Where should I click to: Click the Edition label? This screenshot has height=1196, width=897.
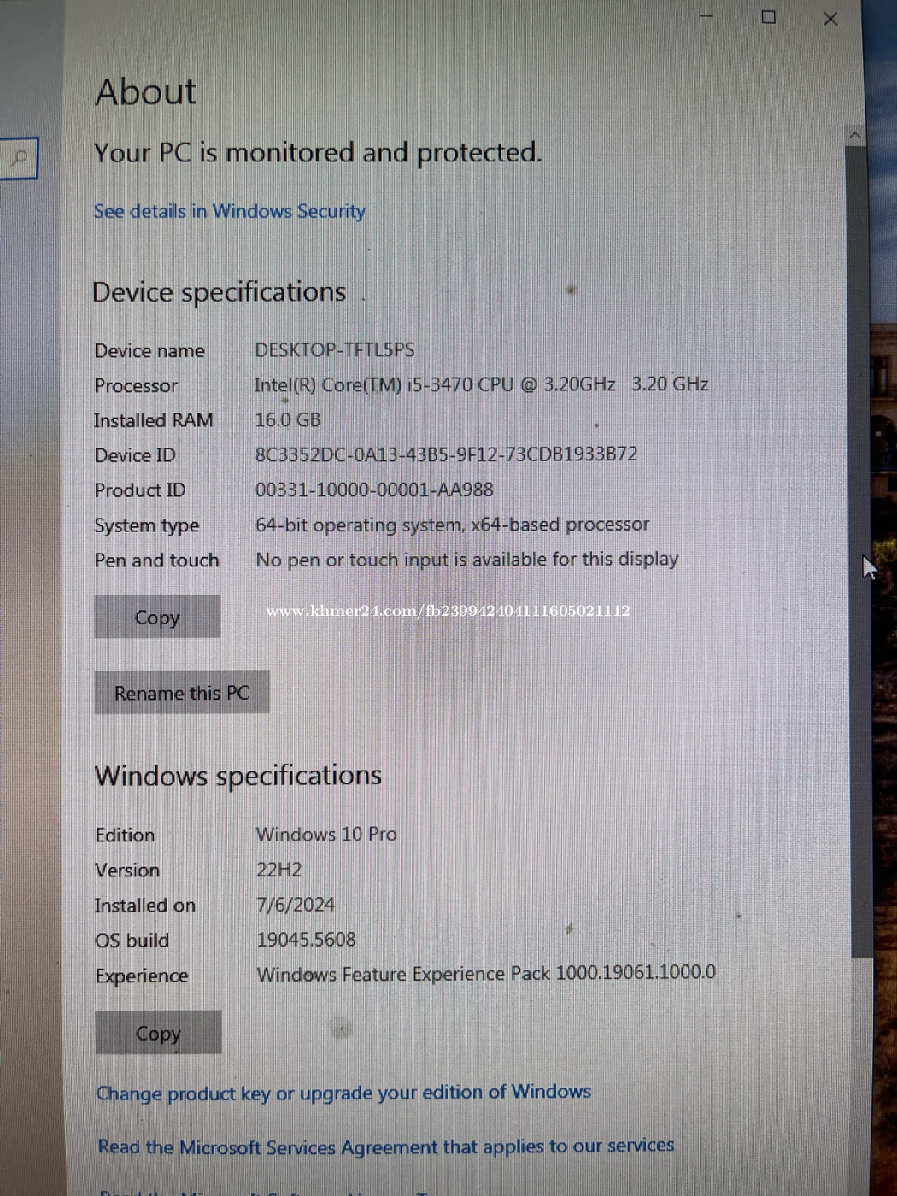pyautogui.click(x=125, y=835)
